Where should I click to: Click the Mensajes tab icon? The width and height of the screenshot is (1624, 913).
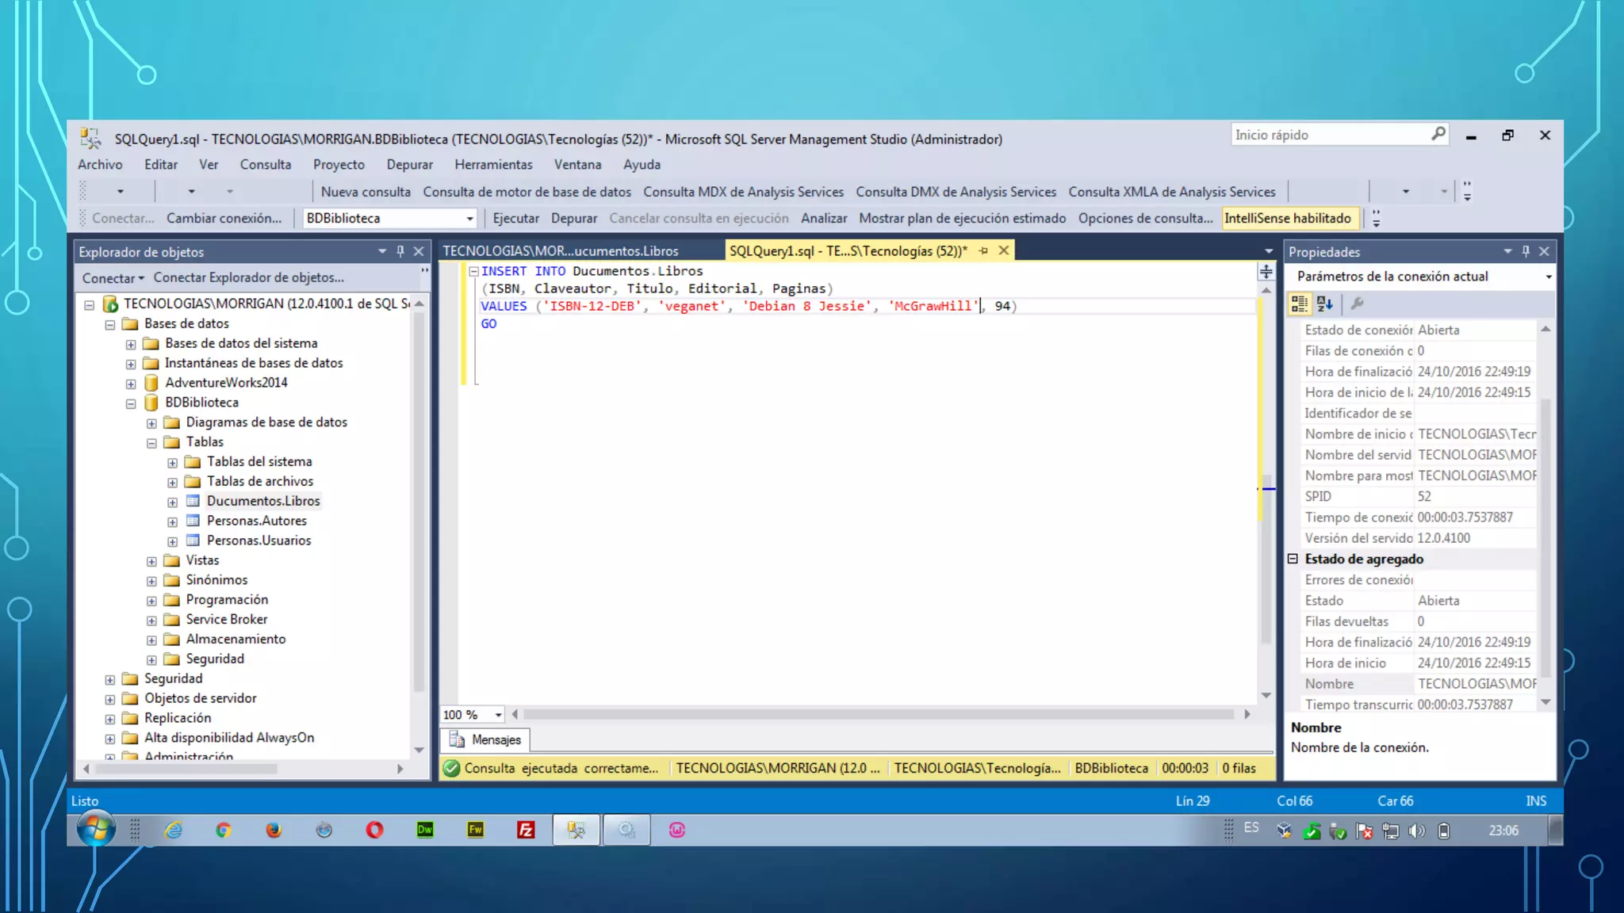[457, 739]
